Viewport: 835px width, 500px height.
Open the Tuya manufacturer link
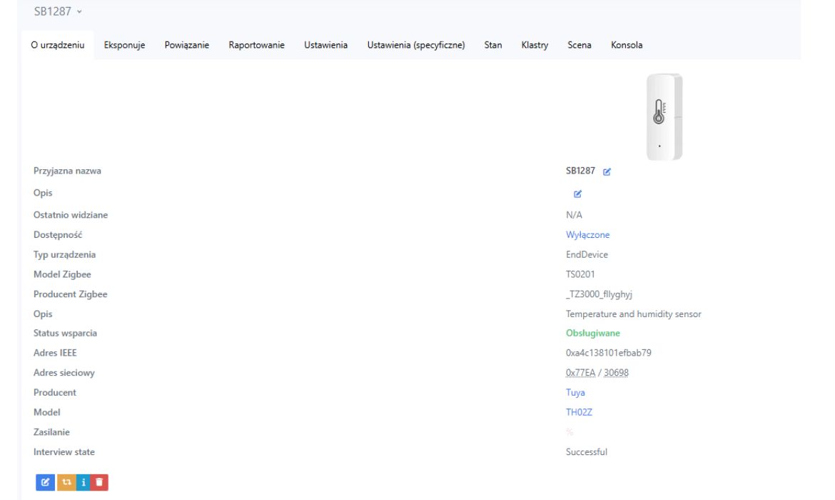pos(575,393)
